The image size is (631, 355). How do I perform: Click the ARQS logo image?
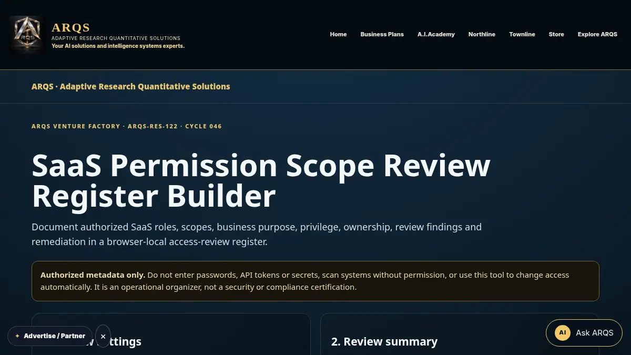[x=26, y=34]
